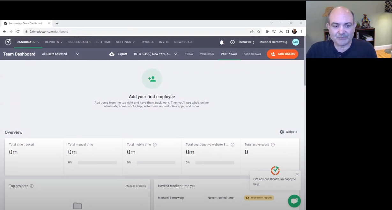The width and height of the screenshot is (392, 210).
Task: Share this page from the address bar
Action: (252, 32)
